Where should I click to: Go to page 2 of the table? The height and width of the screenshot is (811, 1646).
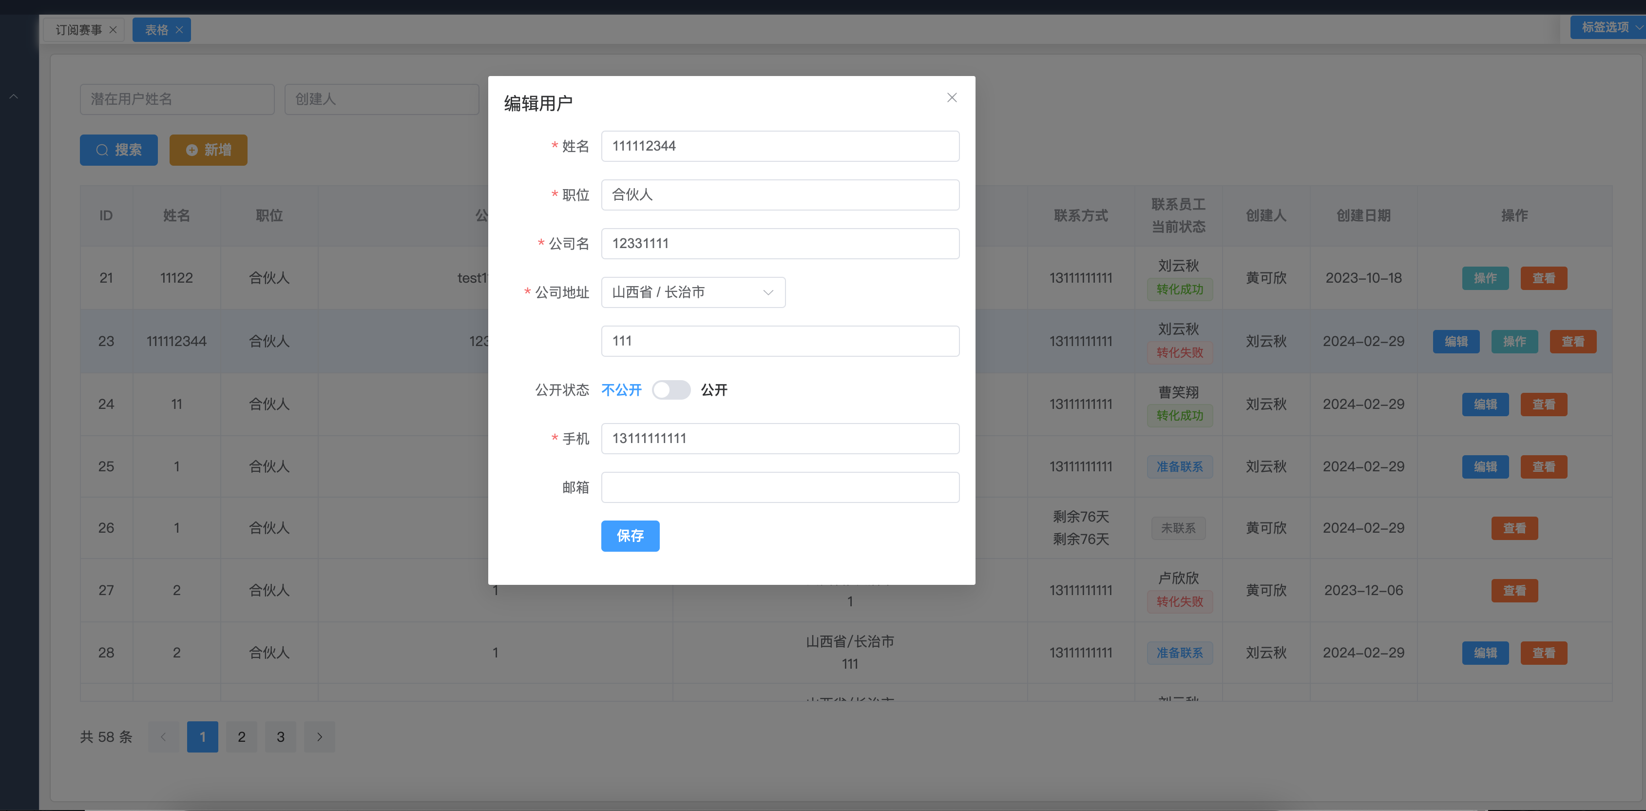[x=242, y=737]
